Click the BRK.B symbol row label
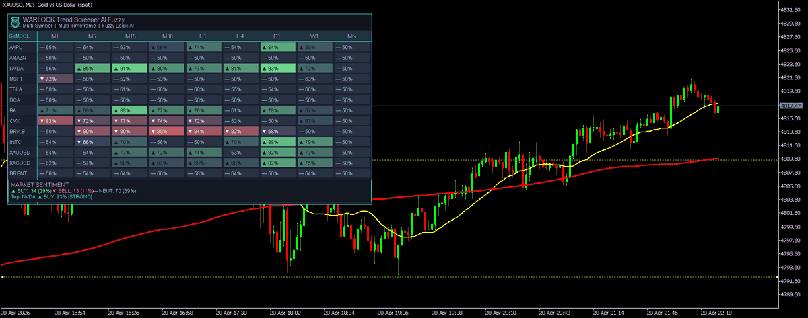The height and width of the screenshot is (318, 808). coord(18,132)
